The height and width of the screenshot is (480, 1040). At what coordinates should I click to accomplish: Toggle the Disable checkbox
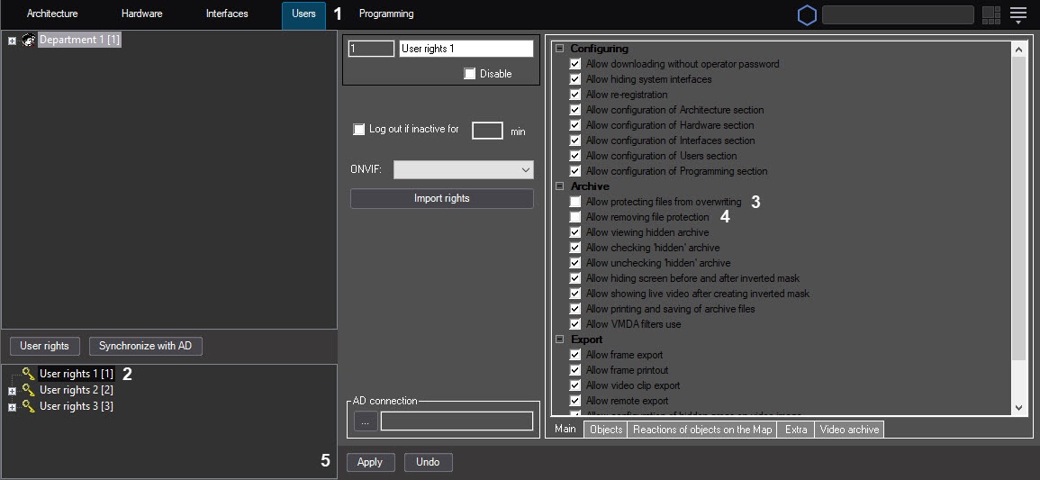[x=470, y=74]
